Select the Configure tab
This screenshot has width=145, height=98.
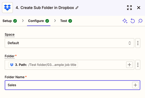click(x=38, y=21)
